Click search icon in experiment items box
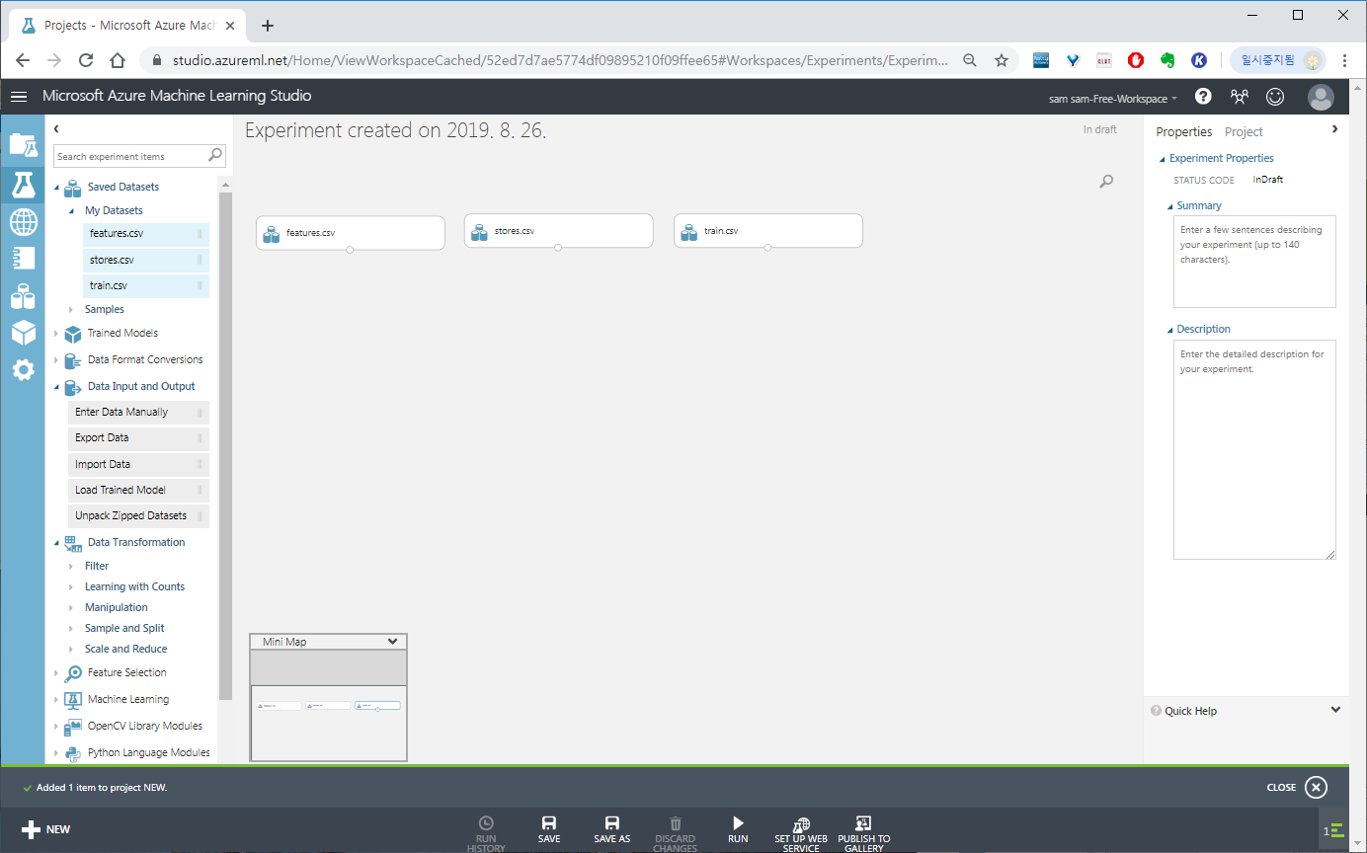Viewport: 1367px width, 853px height. 215,156
